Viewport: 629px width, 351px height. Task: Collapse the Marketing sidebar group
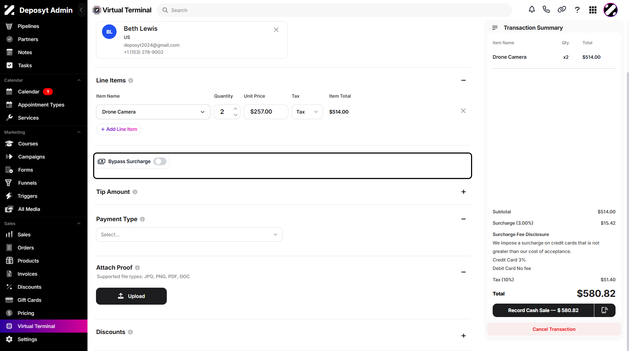[79, 132]
